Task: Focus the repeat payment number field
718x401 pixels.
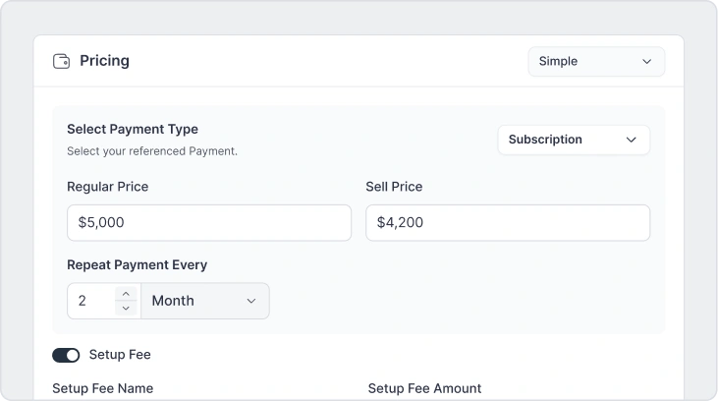Action: (92, 301)
